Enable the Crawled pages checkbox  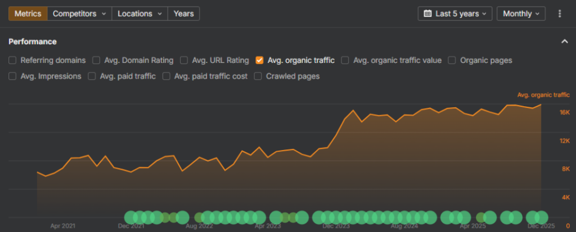pos(258,76)
